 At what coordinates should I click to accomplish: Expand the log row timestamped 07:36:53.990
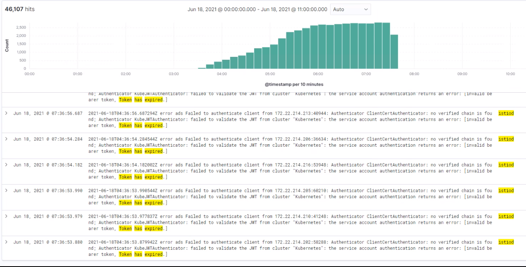click(6, 190)
